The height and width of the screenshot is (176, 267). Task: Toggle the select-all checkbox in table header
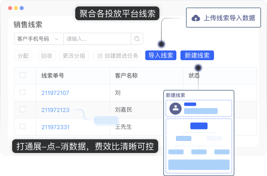(23, 75)
